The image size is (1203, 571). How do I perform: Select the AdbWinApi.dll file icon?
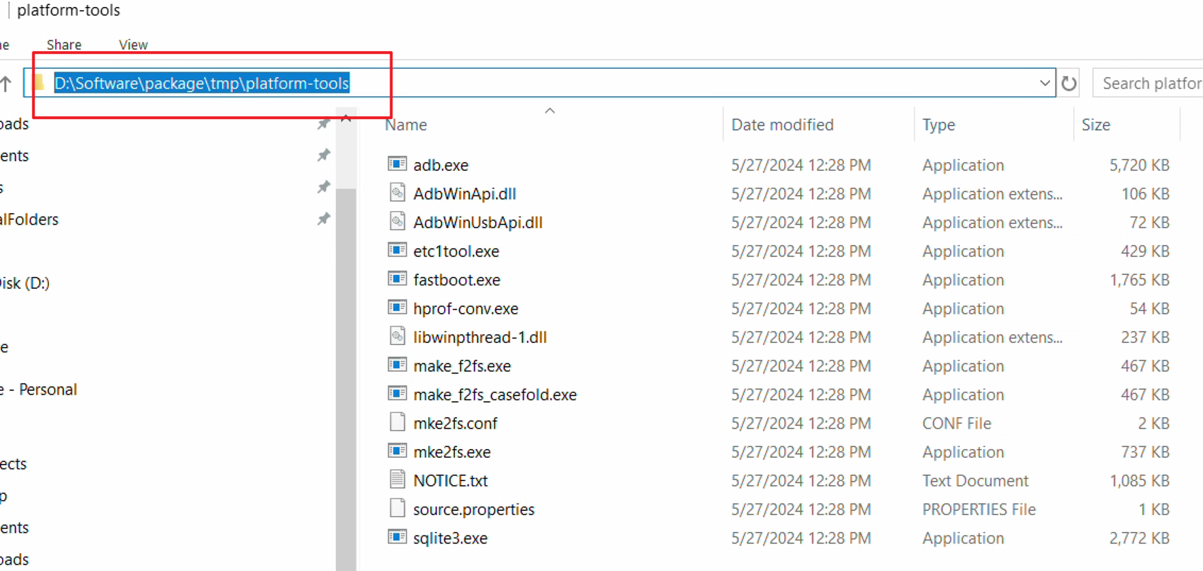click(x=397, y=193)
